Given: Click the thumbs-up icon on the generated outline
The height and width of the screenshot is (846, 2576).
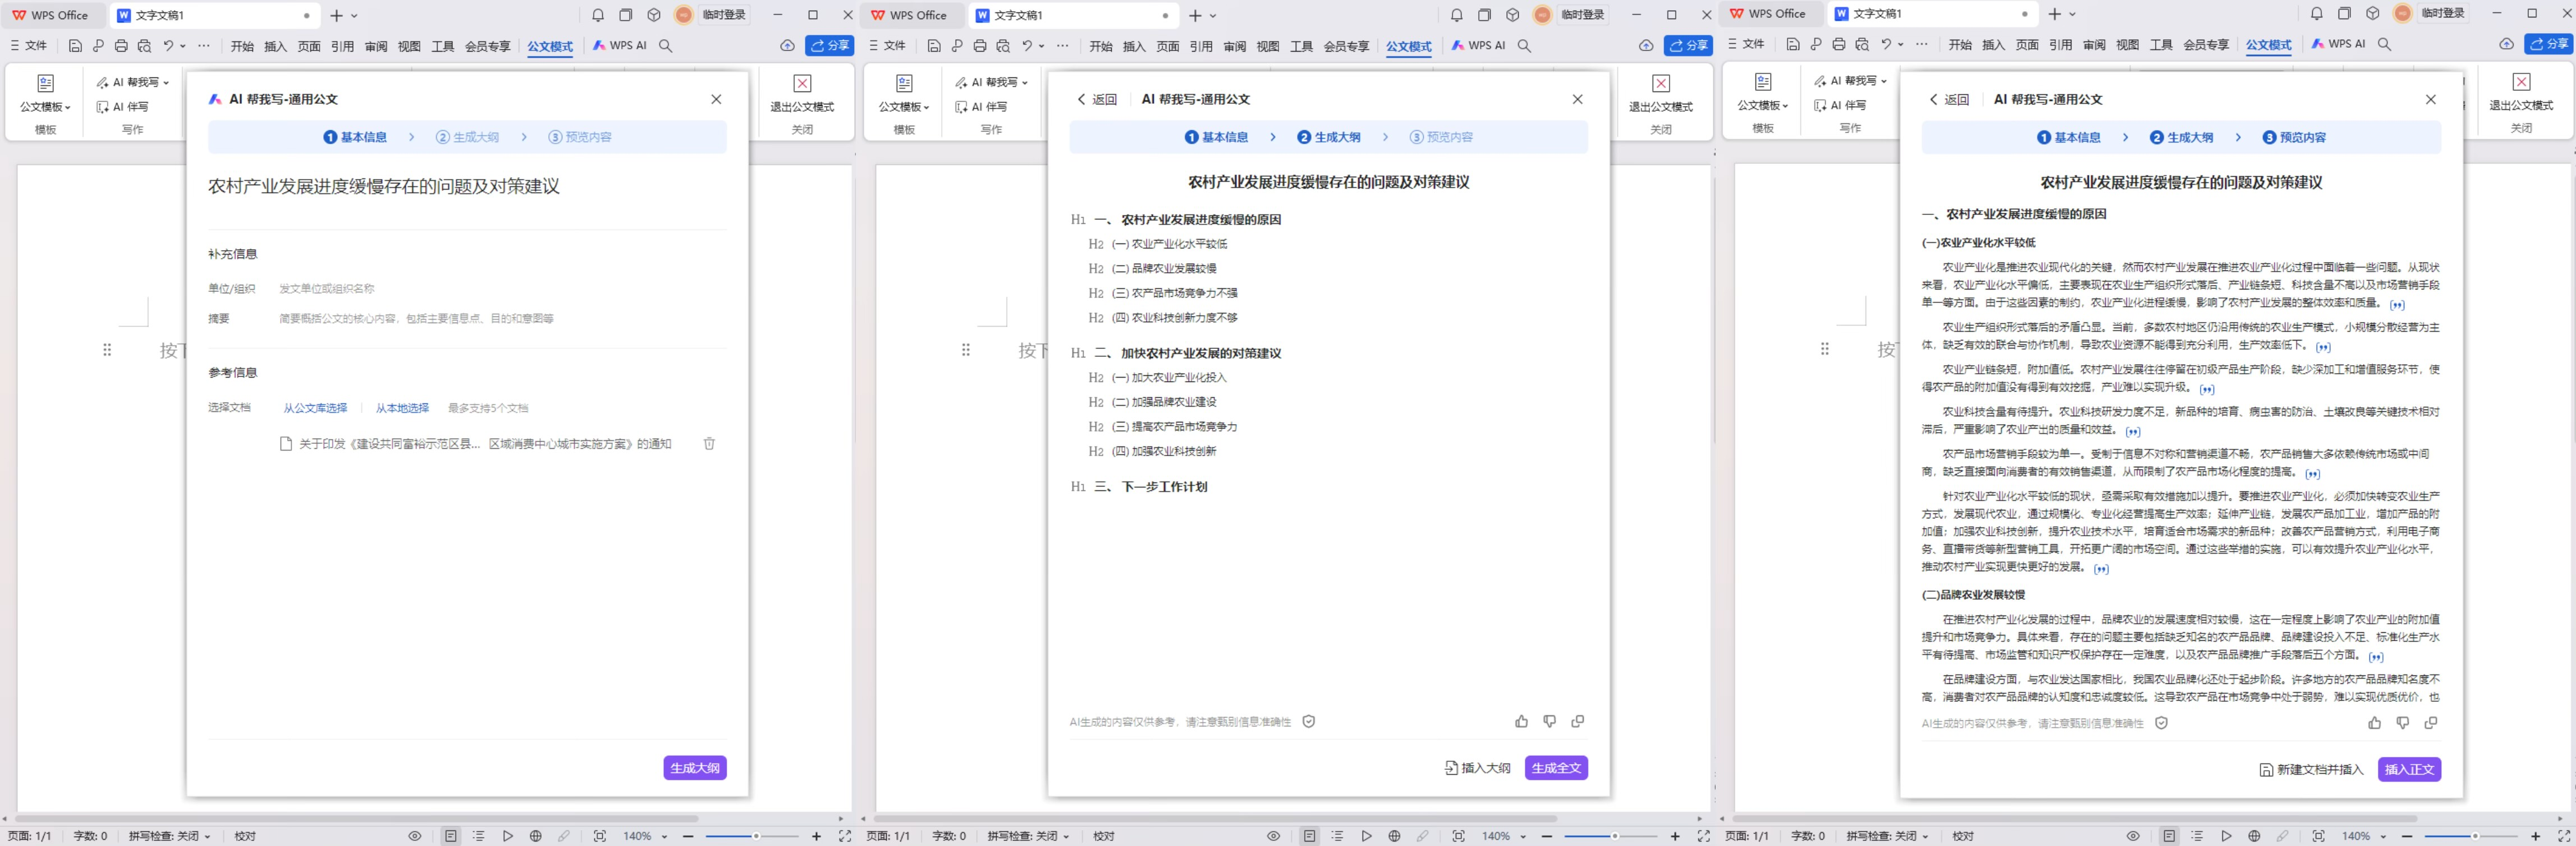Looking at the screenshot, I should pyautogui.click(x=1522, y=721).
